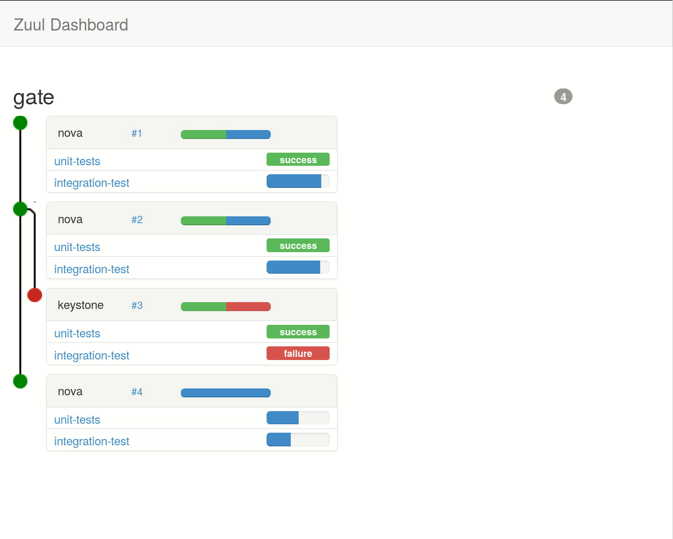Click success label for nova #1 unit-tests
This screenshot has height=539, width=673.
click(298, 160)
